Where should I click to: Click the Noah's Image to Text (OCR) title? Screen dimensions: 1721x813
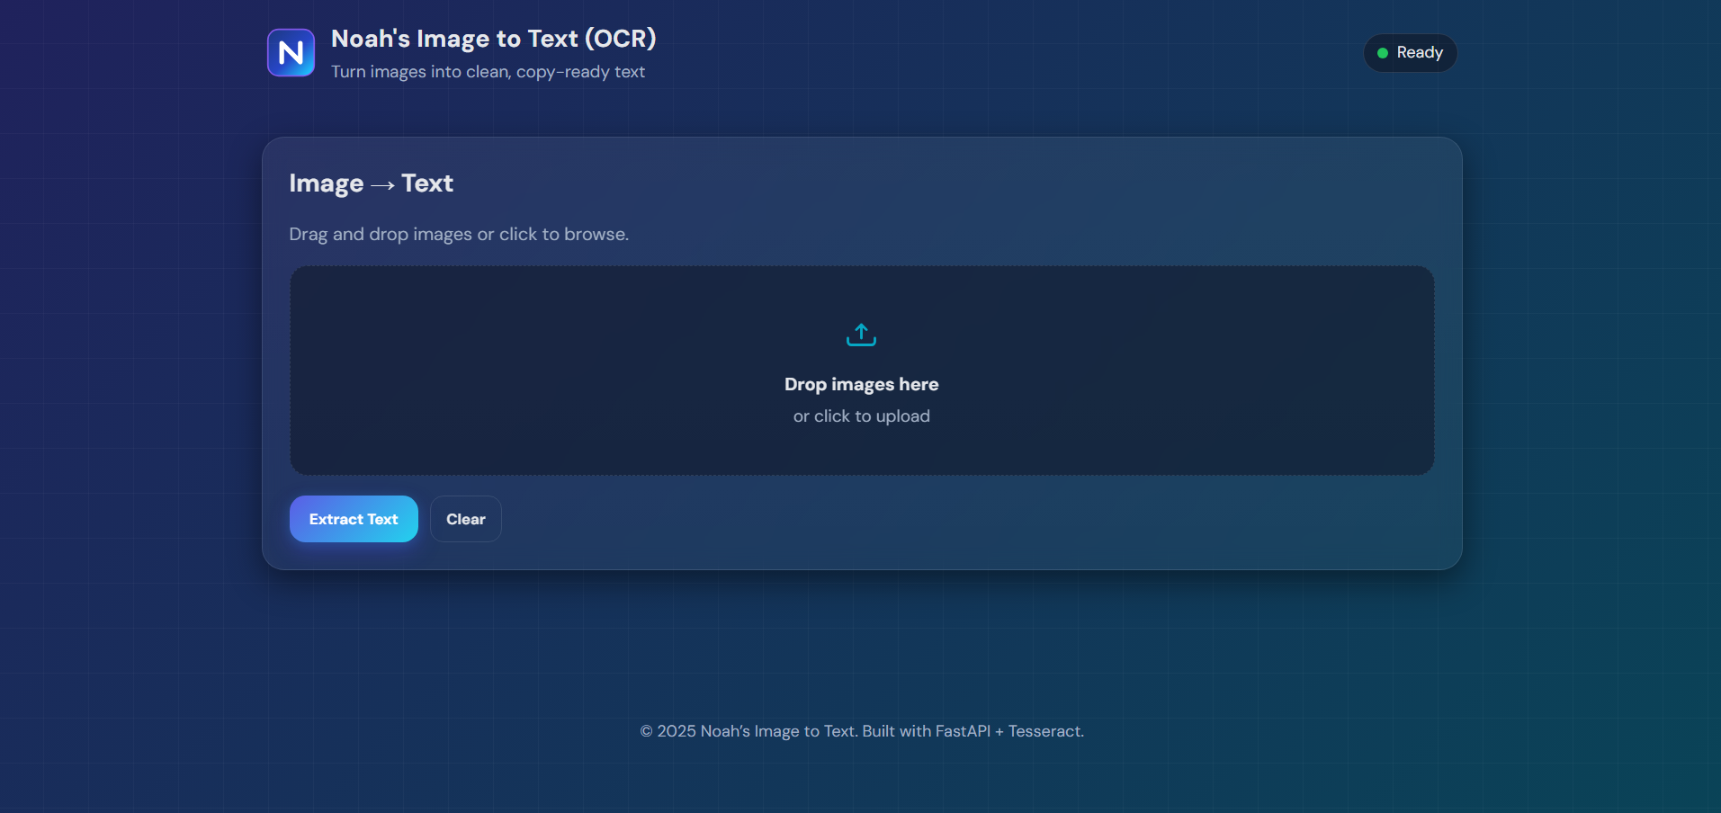[493, 39]
